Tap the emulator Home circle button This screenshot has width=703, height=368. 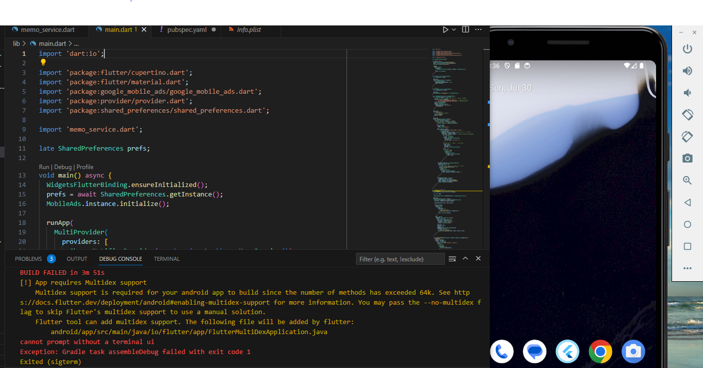(x=688, y=224)
